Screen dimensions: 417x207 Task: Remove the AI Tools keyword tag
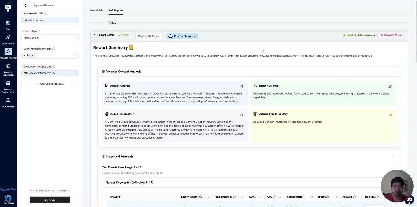coord(34,55)
